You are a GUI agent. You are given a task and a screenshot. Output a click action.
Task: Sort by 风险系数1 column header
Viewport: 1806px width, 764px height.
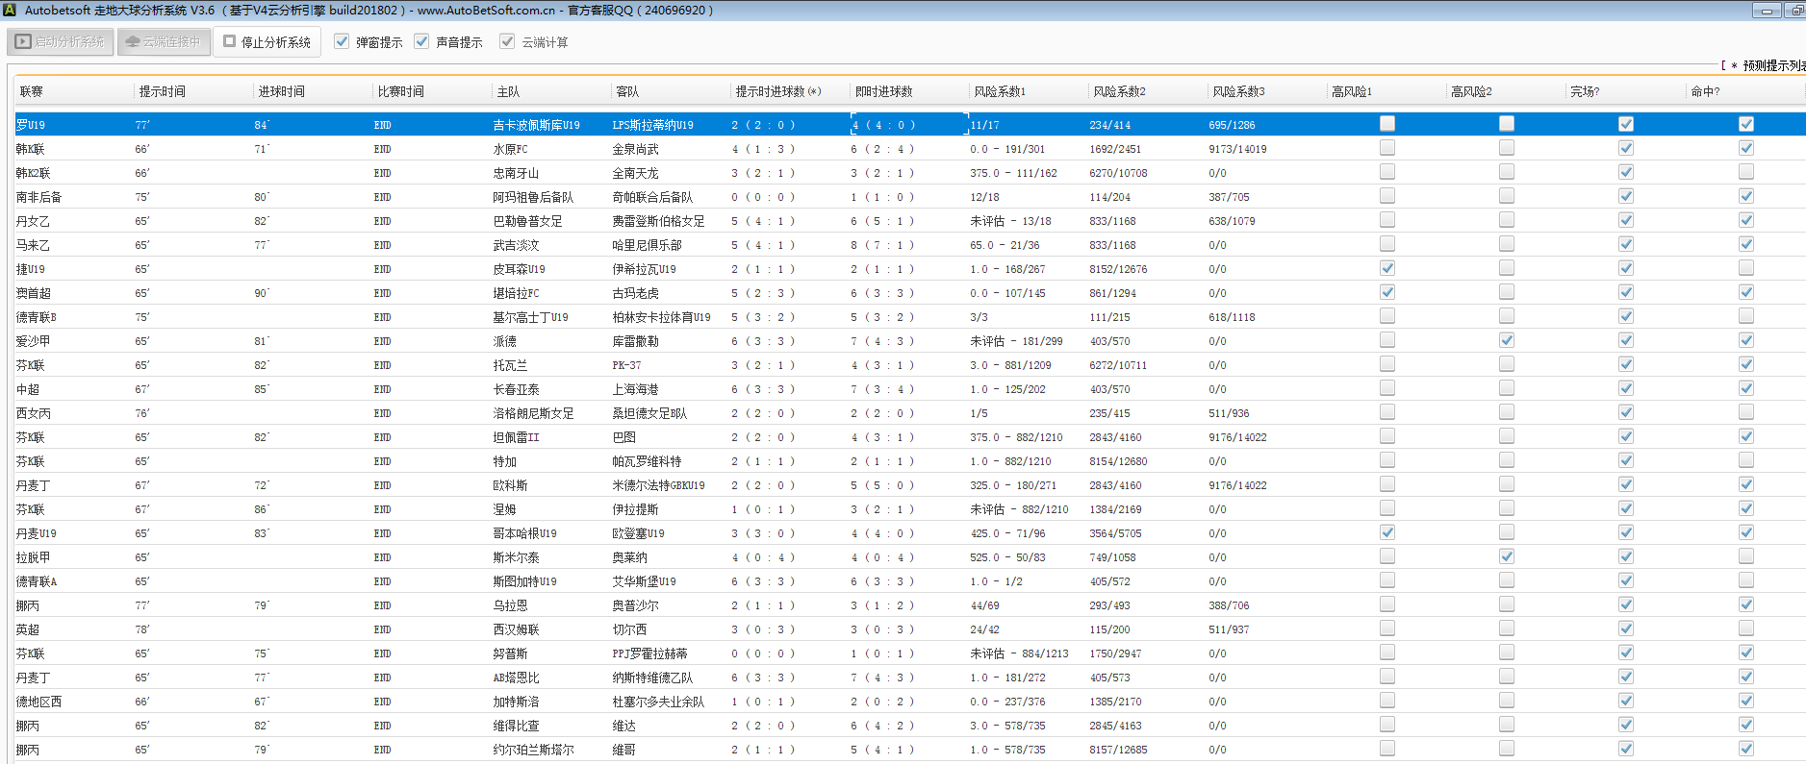(1000, 91)
